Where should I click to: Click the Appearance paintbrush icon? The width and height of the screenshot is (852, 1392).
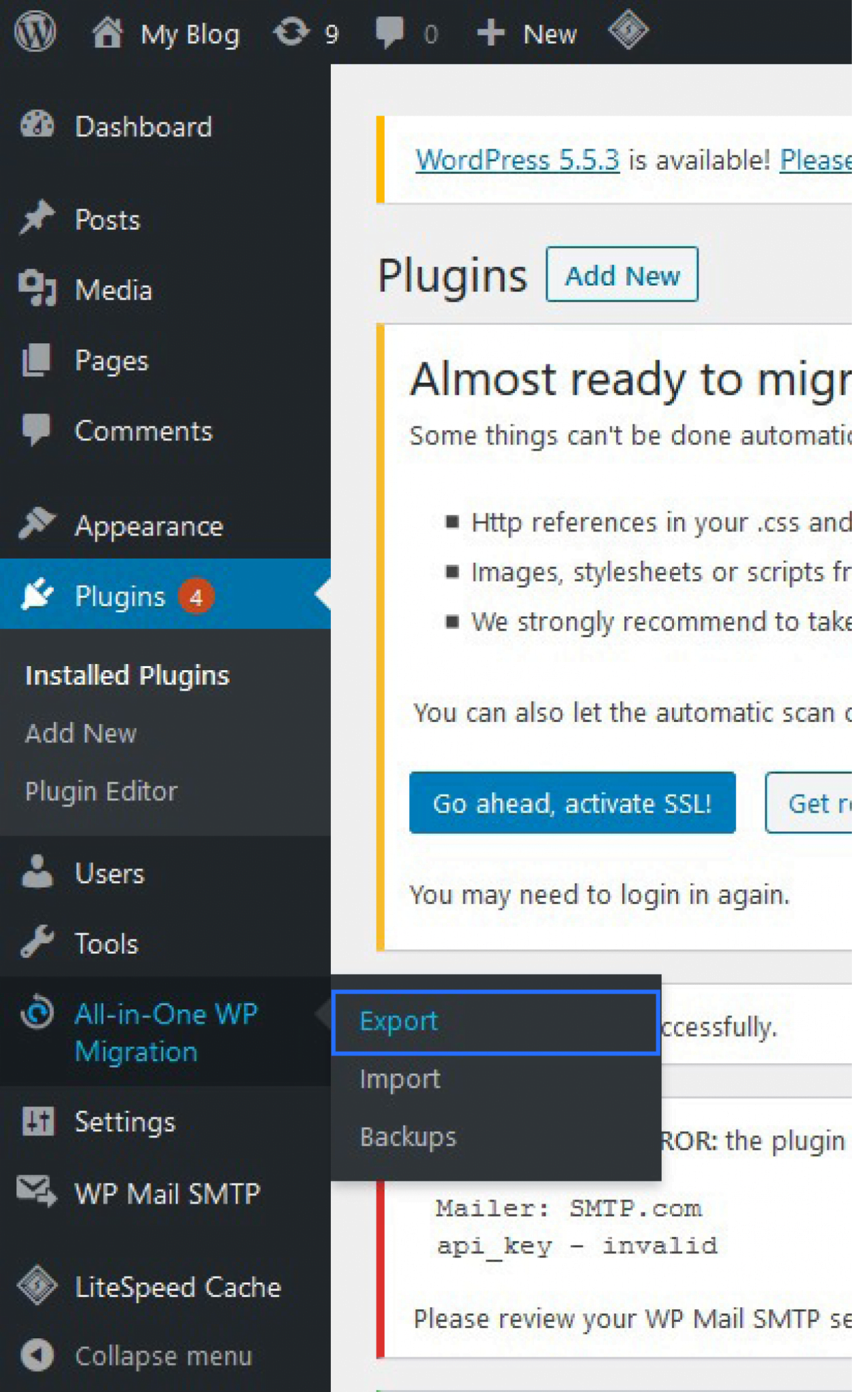pyautogui.click(x=37, y=524)
